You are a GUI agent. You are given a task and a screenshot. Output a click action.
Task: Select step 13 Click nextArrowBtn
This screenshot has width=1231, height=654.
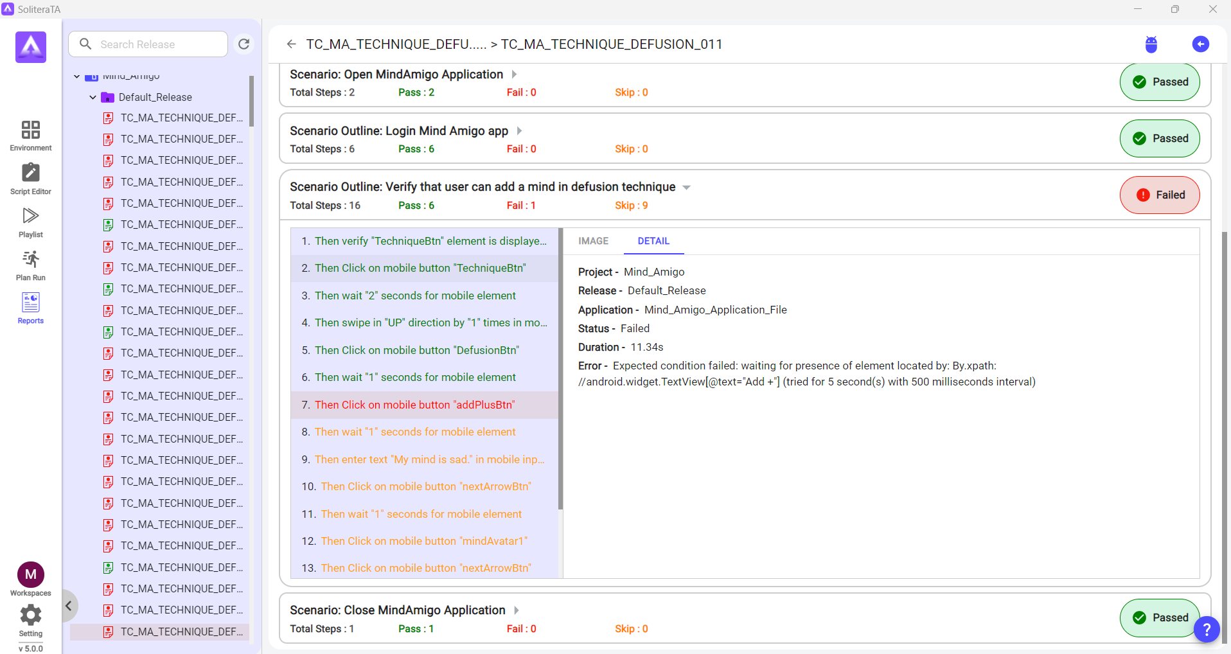(x=424, y=568)
